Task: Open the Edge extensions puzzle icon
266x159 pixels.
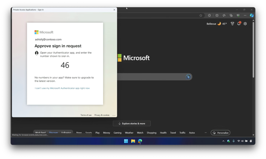Action: (209, 15)
